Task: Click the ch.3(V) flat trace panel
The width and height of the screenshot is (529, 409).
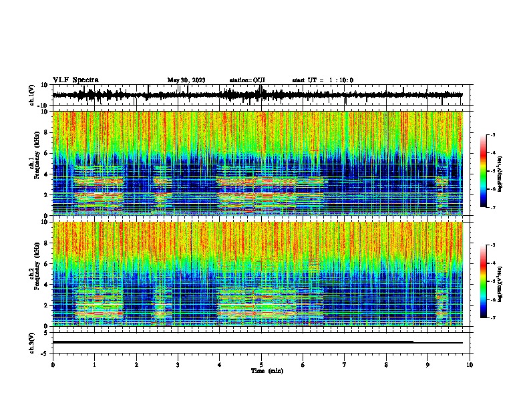Action: (x=261, y=343)
